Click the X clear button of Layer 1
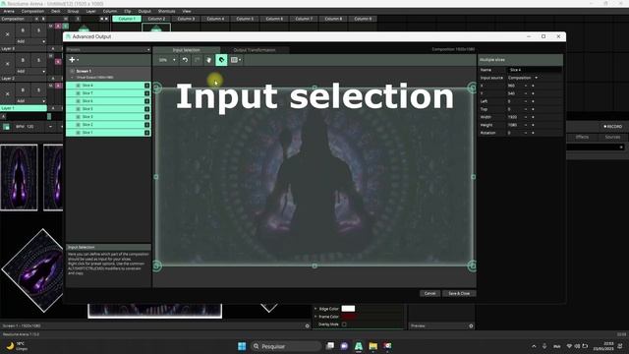 [7, 94]
